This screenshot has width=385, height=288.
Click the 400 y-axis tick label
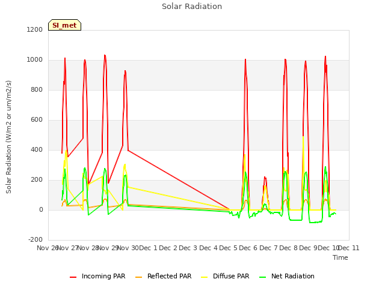pos(37,149)
